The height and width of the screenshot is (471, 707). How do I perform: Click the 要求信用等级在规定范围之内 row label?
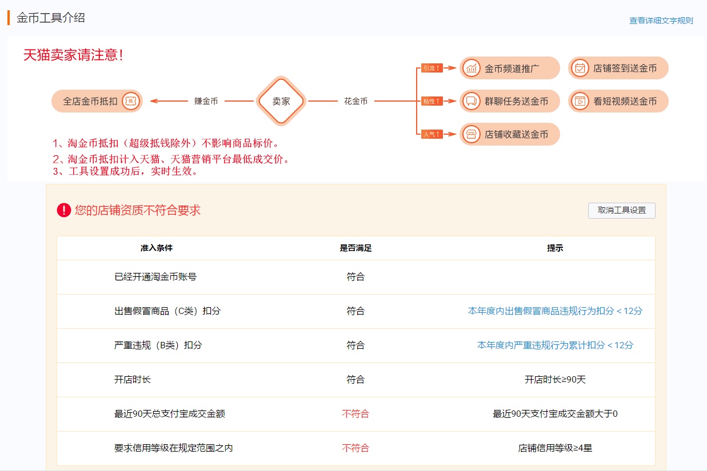174,448
